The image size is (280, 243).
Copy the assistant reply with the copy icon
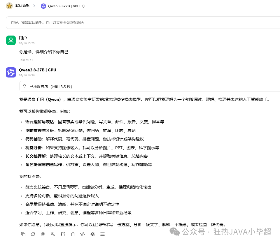click(23, 234)
